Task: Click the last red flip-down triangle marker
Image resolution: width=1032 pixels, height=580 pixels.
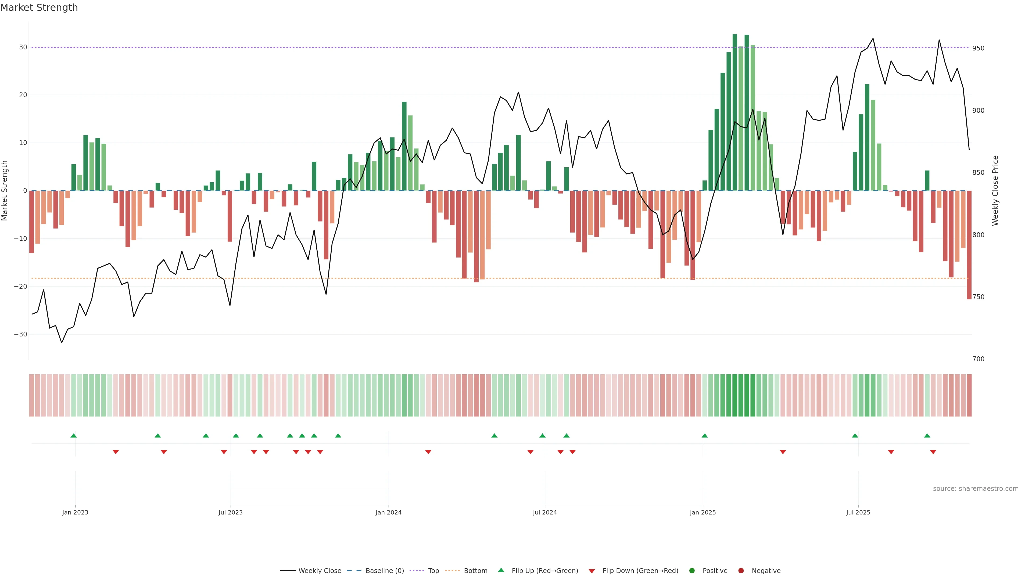Action: 933,452
